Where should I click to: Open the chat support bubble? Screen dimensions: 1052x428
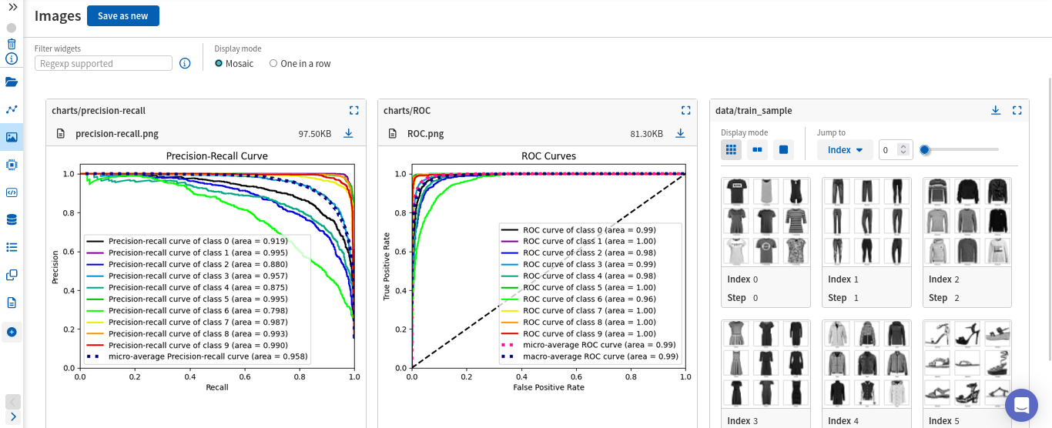[x=1022, y=405]
